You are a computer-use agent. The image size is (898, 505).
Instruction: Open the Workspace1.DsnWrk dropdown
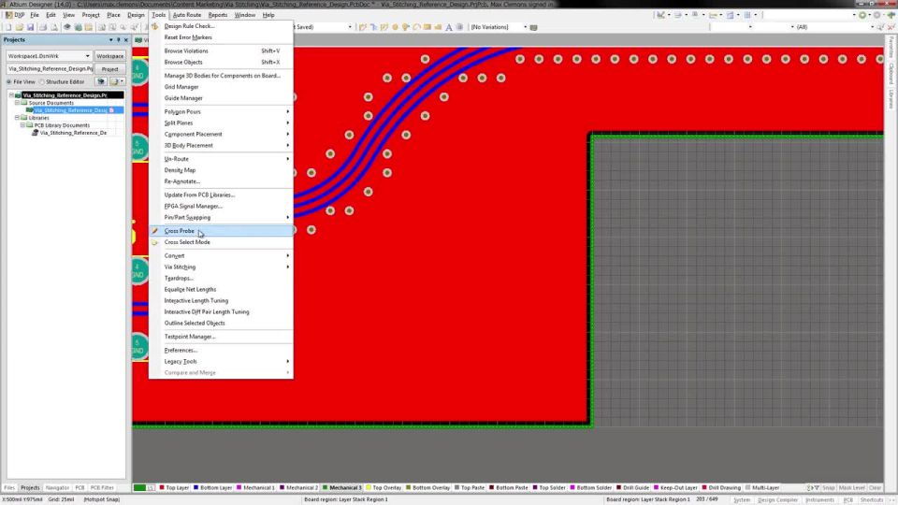point(87,56)
